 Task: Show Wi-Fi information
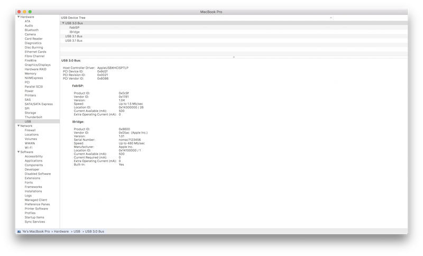click(29, 147)
